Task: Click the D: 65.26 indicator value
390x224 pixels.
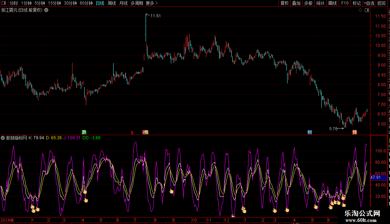Action: point(54,138)
